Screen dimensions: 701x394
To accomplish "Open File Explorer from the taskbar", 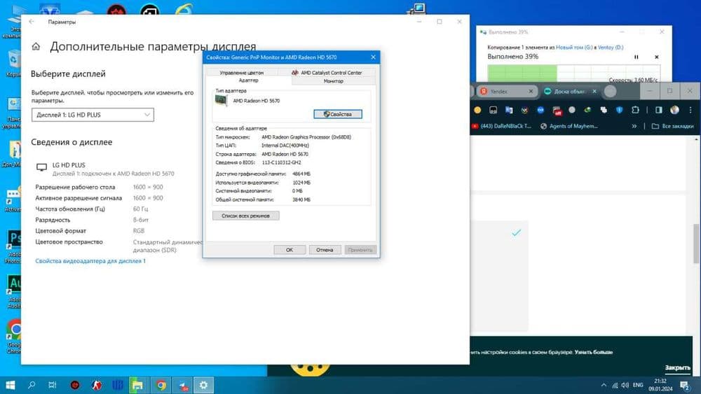I will pyautogui.click(x=137, y=385).
